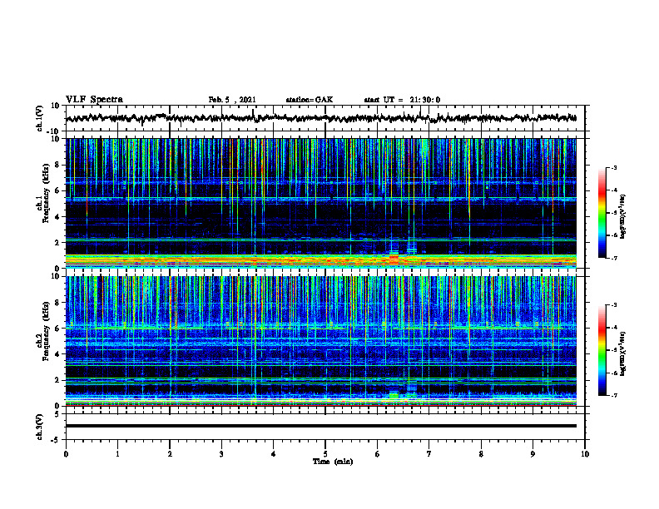The height and width of the screenshot is (509, 659).
Task: Click the "4" kHz tick on ch.1 frequency axis
Action: tap(57, 217)
